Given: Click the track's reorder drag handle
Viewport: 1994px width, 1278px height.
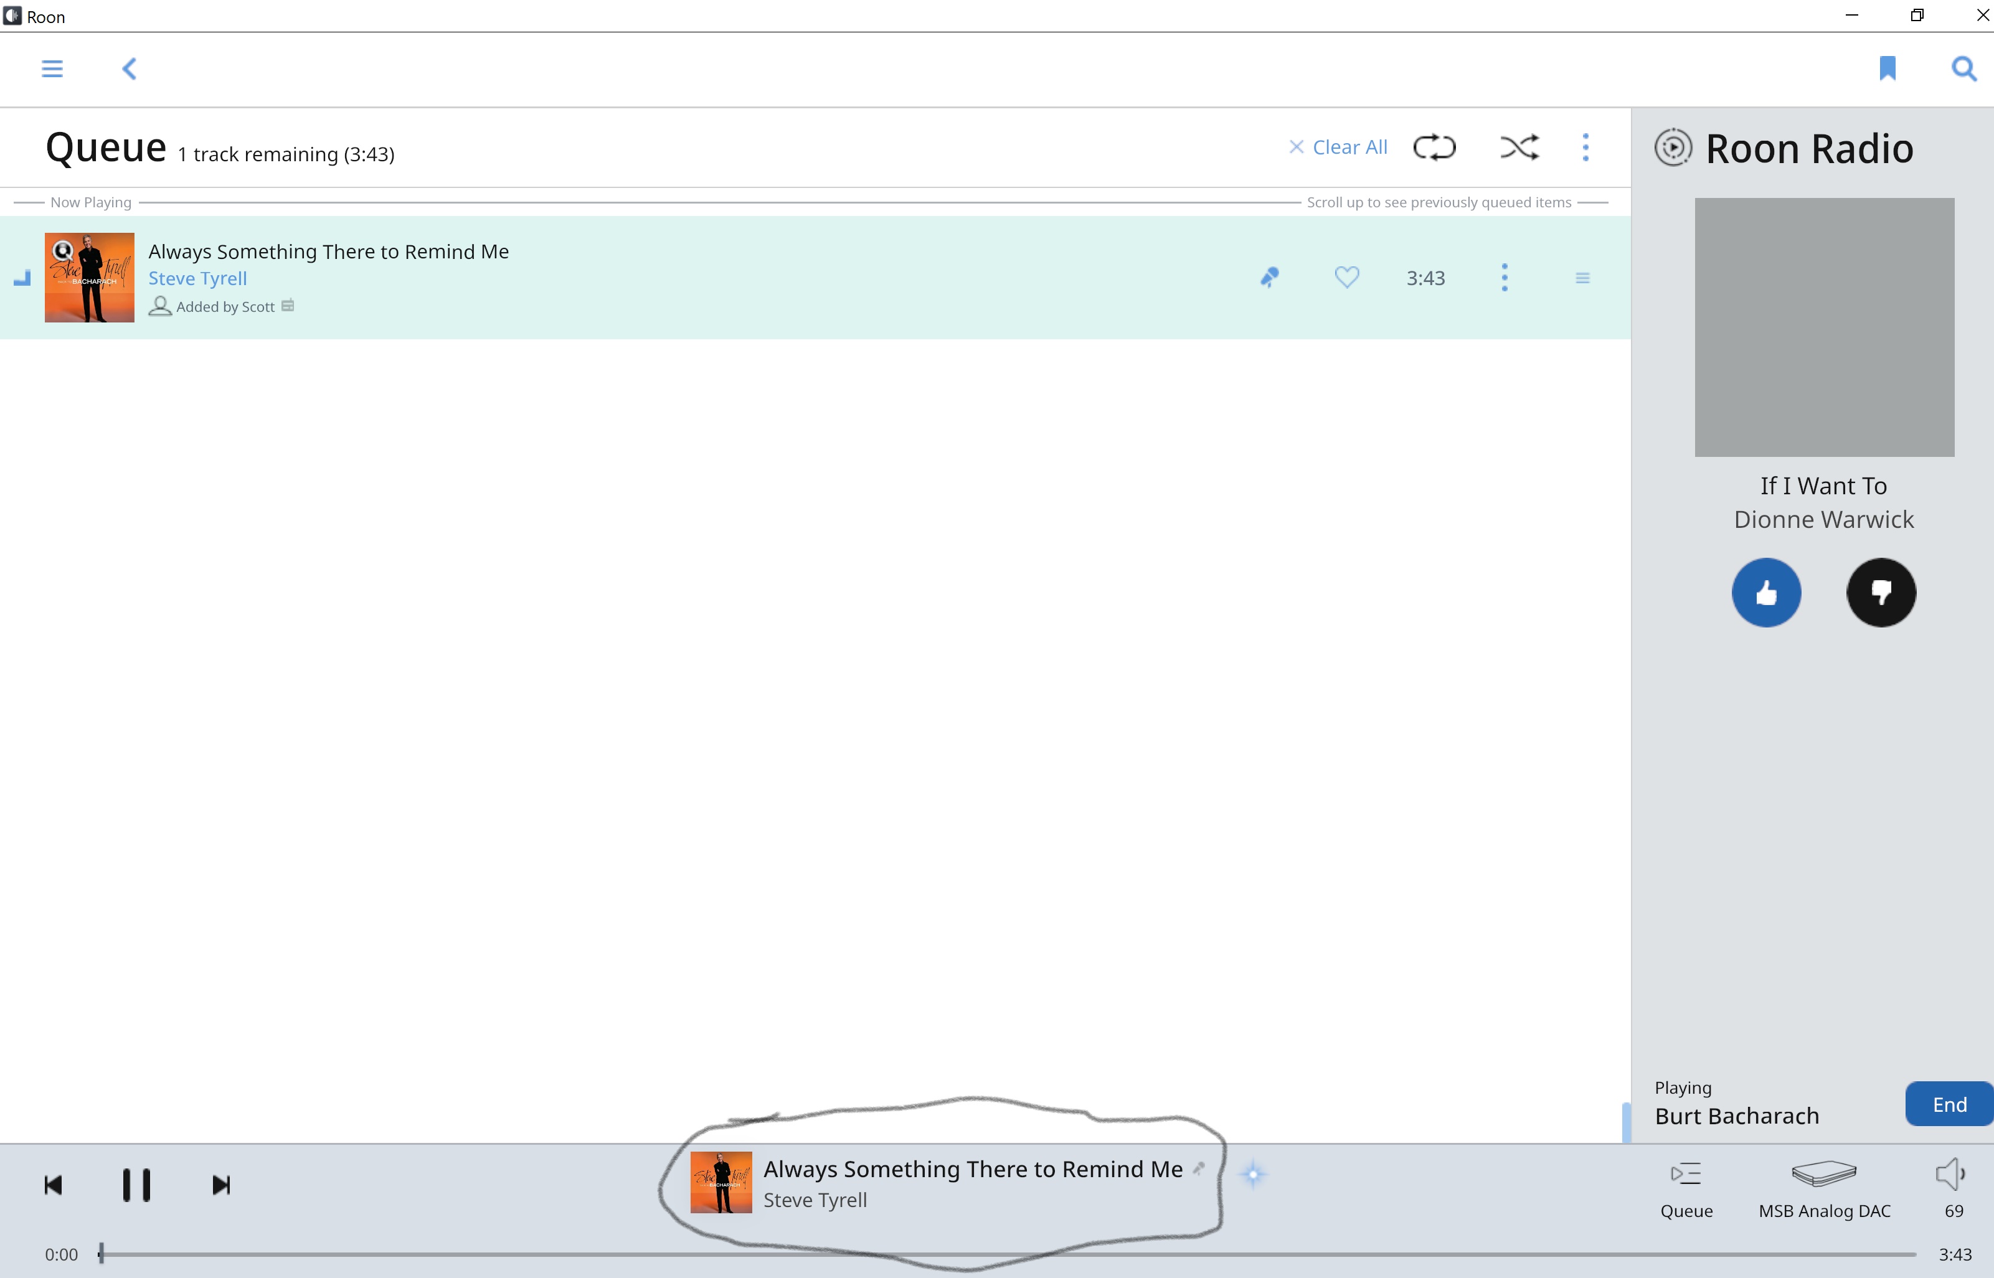Looking at the screenshot, I should 1582,278.
